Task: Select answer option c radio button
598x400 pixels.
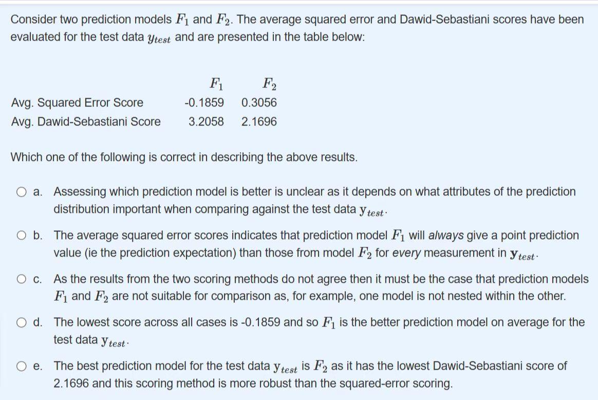Action: 22,279
